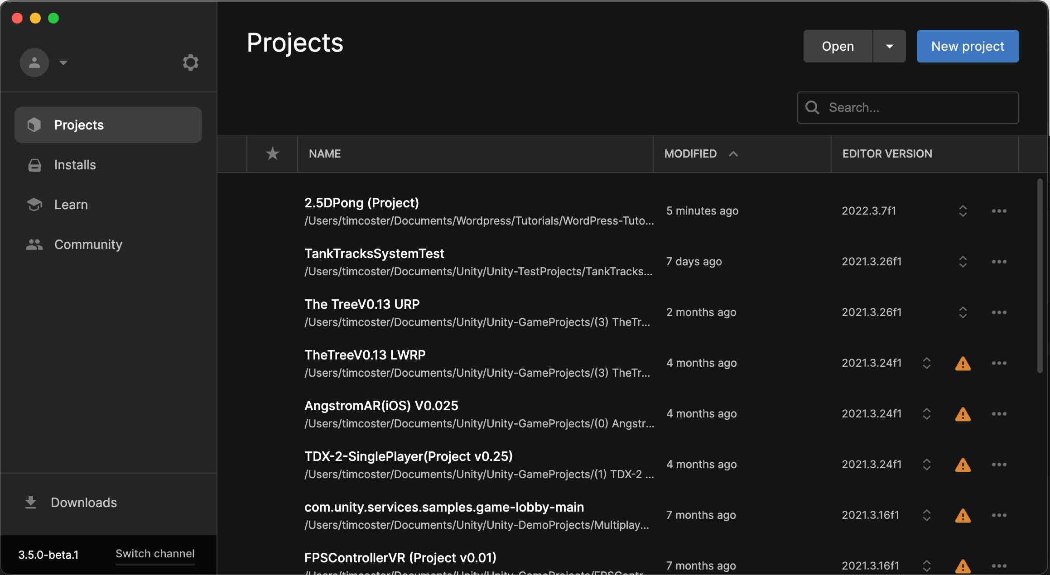The width and height of the screenshot is (1050, 575).
Task: Click the star favorites column header
Action: point(272,153)
